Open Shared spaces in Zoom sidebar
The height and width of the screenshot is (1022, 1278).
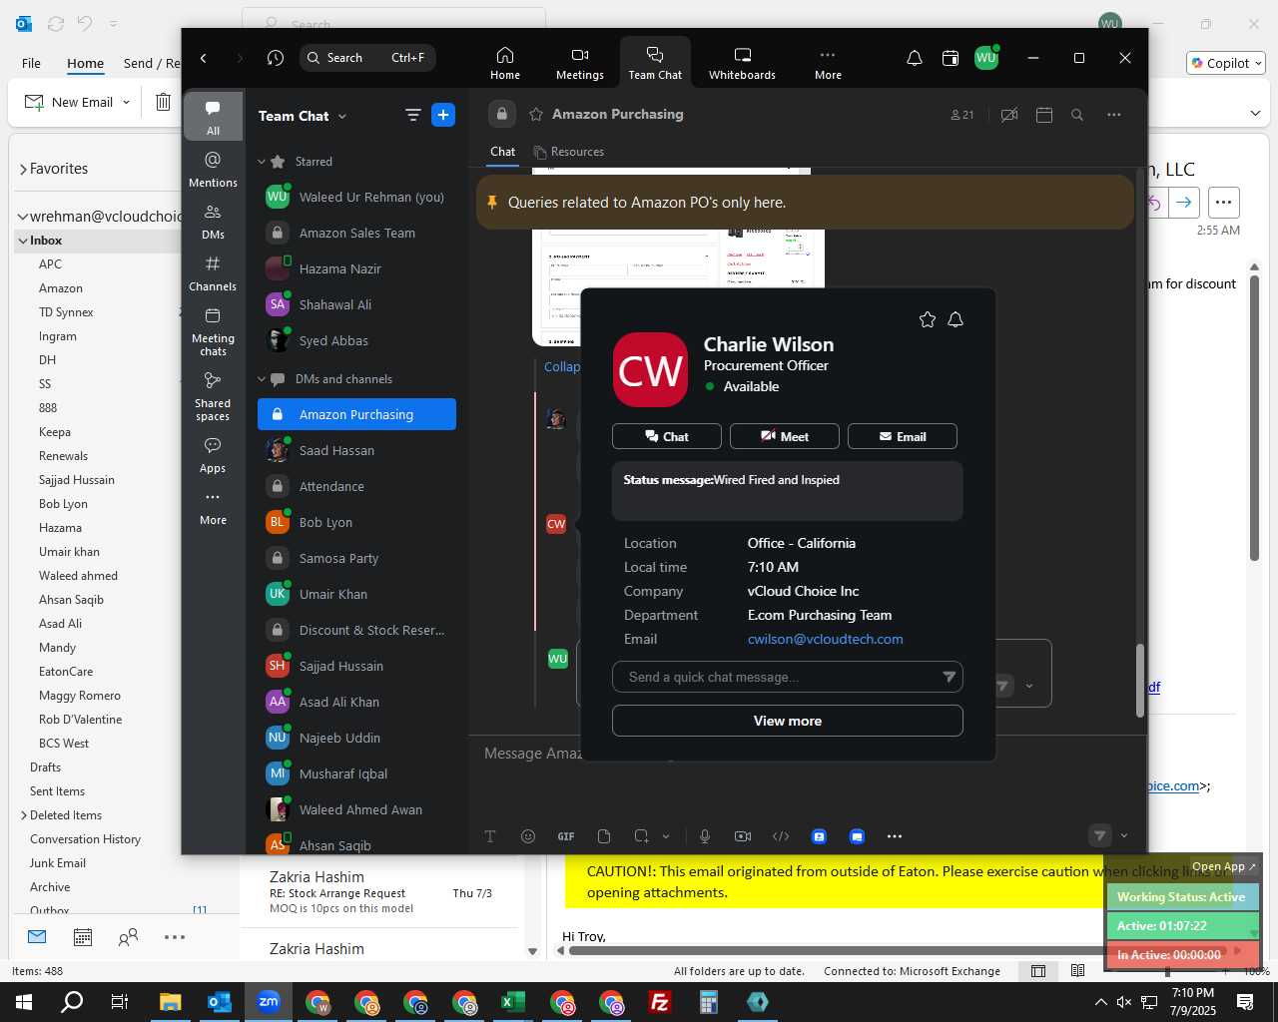(x=213, y=396)
